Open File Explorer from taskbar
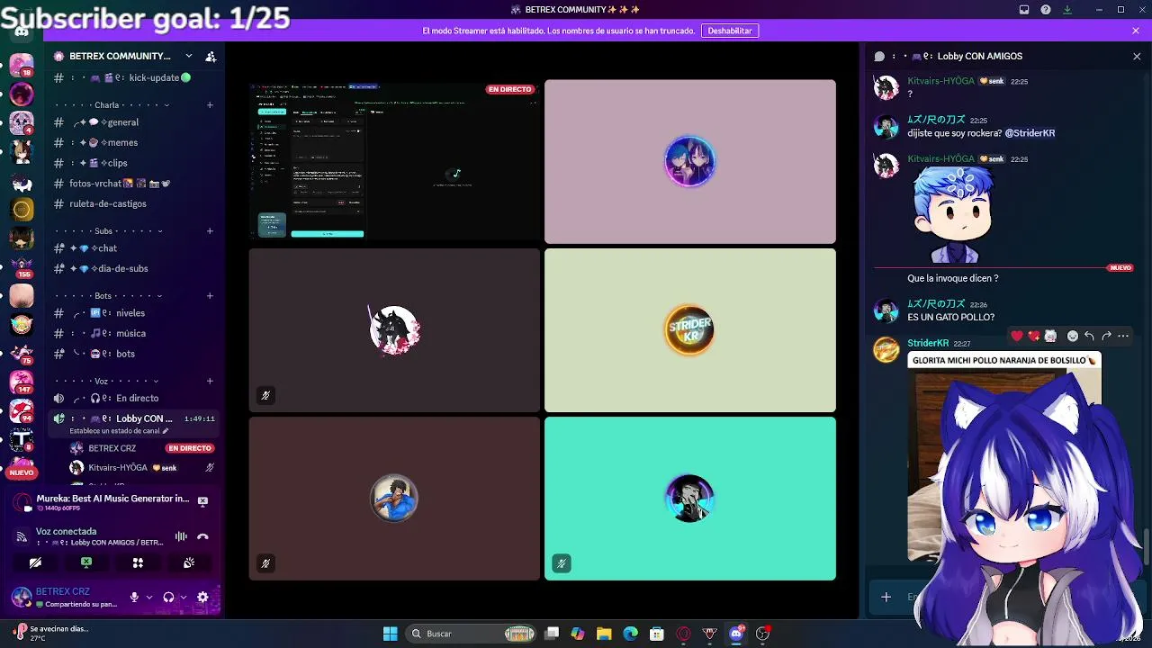This screenshot has height=648, width=1152. click(604, 634)
